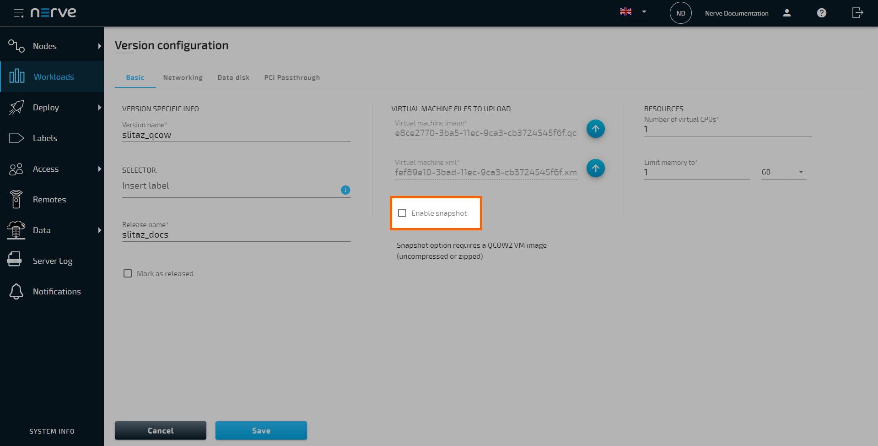
Task: Expand the Access submenu chevron
Action: (x=100, y=169)
